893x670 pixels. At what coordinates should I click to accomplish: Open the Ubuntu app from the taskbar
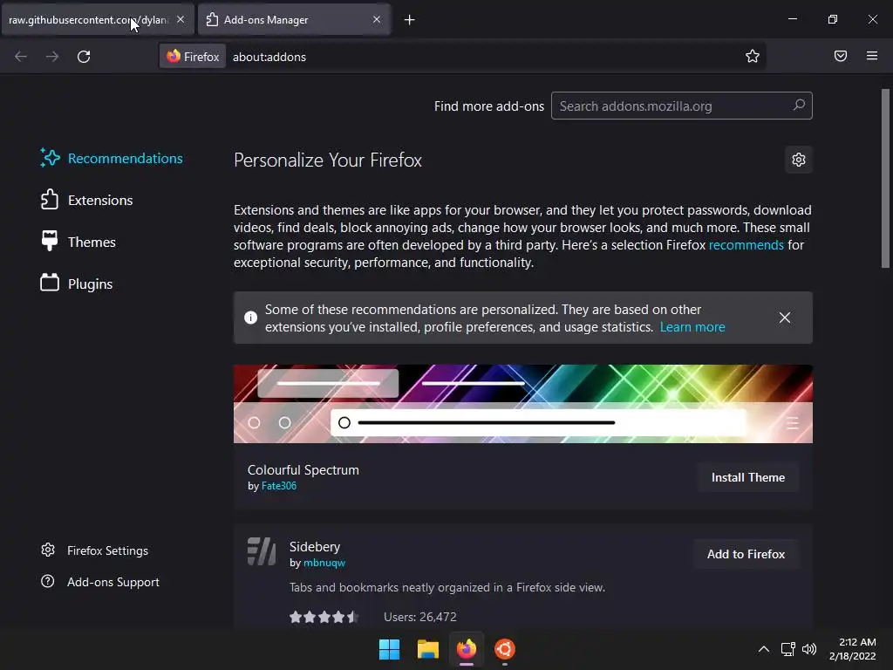coord(505,649)
